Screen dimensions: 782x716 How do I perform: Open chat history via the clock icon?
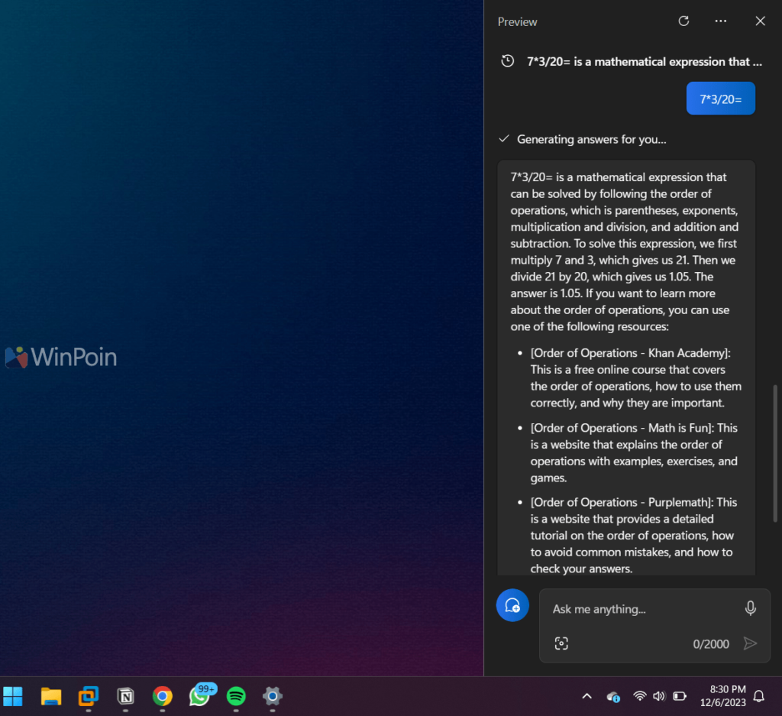pyautogui.click(x=507, y=61)
